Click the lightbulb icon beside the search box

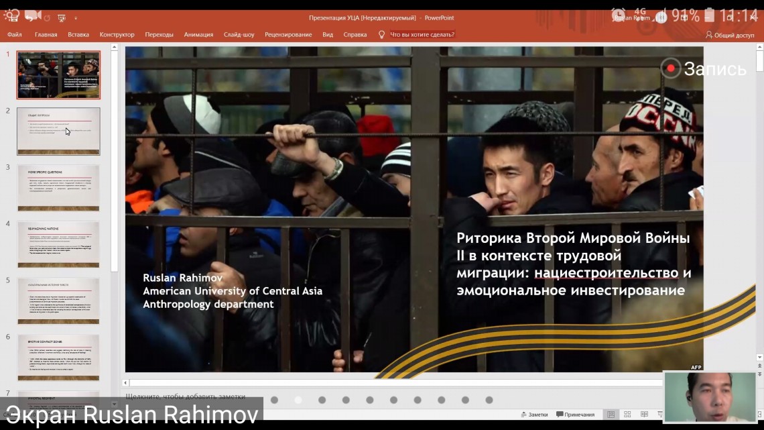pyautogui.click(x=381, y=35)
